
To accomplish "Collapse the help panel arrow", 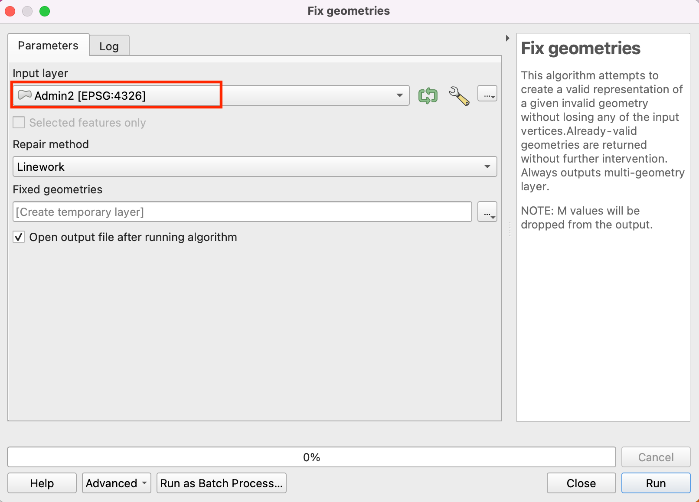I will (507, 38).
